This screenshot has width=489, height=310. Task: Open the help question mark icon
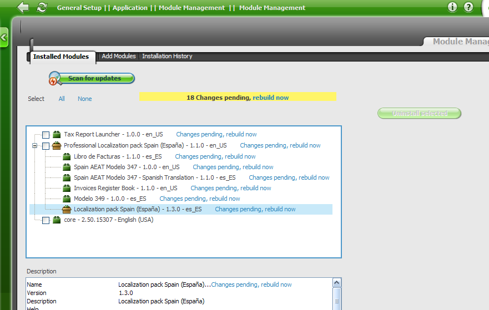click(x=468, y=7)
